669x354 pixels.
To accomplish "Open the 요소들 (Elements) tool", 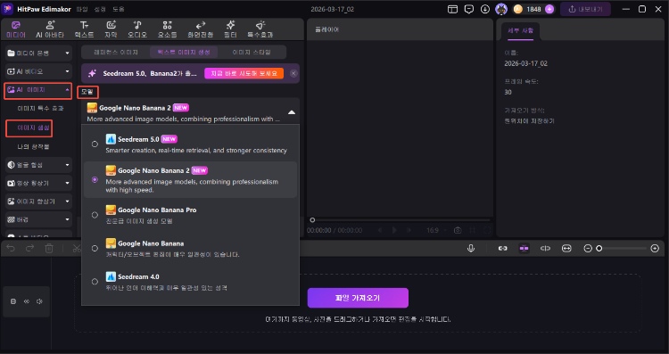I will pyautogui.click(x=168, y=29).
